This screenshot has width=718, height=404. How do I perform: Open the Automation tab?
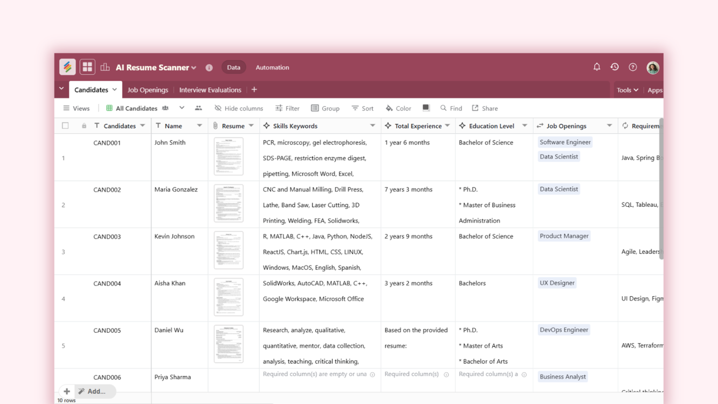click(x=272, y=67)
